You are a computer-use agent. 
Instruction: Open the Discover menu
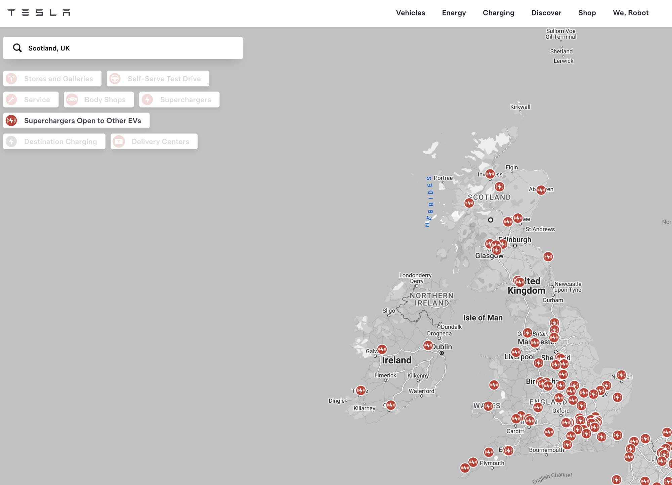[546, 13]
